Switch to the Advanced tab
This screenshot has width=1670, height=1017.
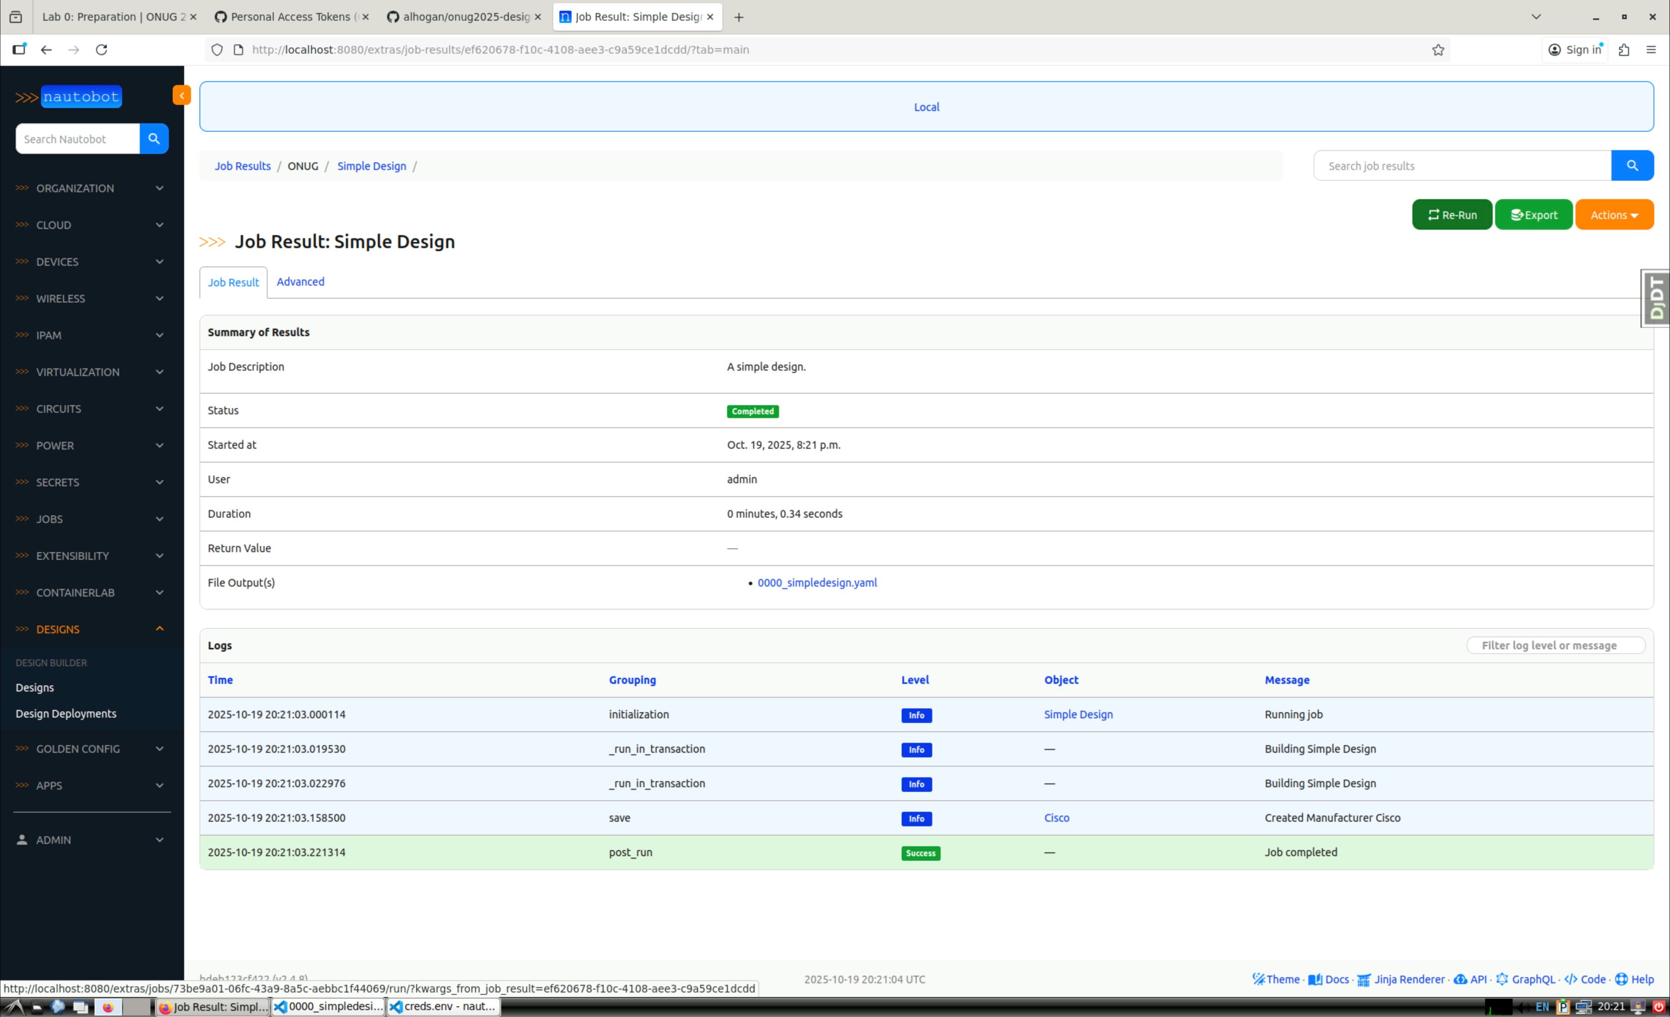coord(299,282)
